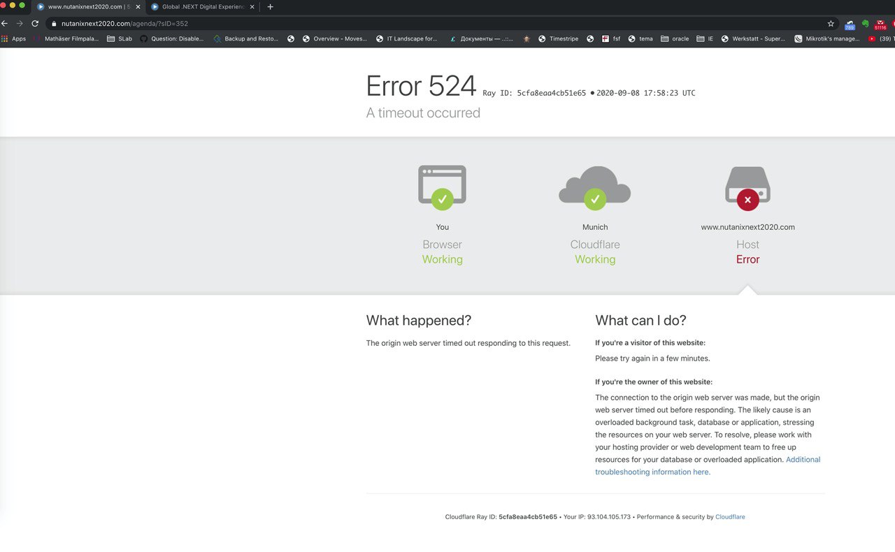Viewport: 895px width, 552px height.
Task: Bookmark this page with the star icon
Action: 831,23
